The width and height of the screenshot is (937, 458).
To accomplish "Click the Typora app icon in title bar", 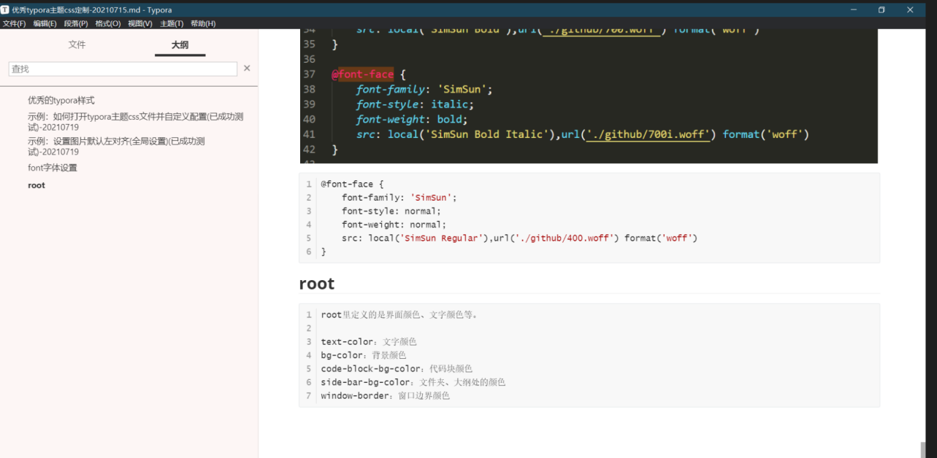I will [x=5, y=9].
